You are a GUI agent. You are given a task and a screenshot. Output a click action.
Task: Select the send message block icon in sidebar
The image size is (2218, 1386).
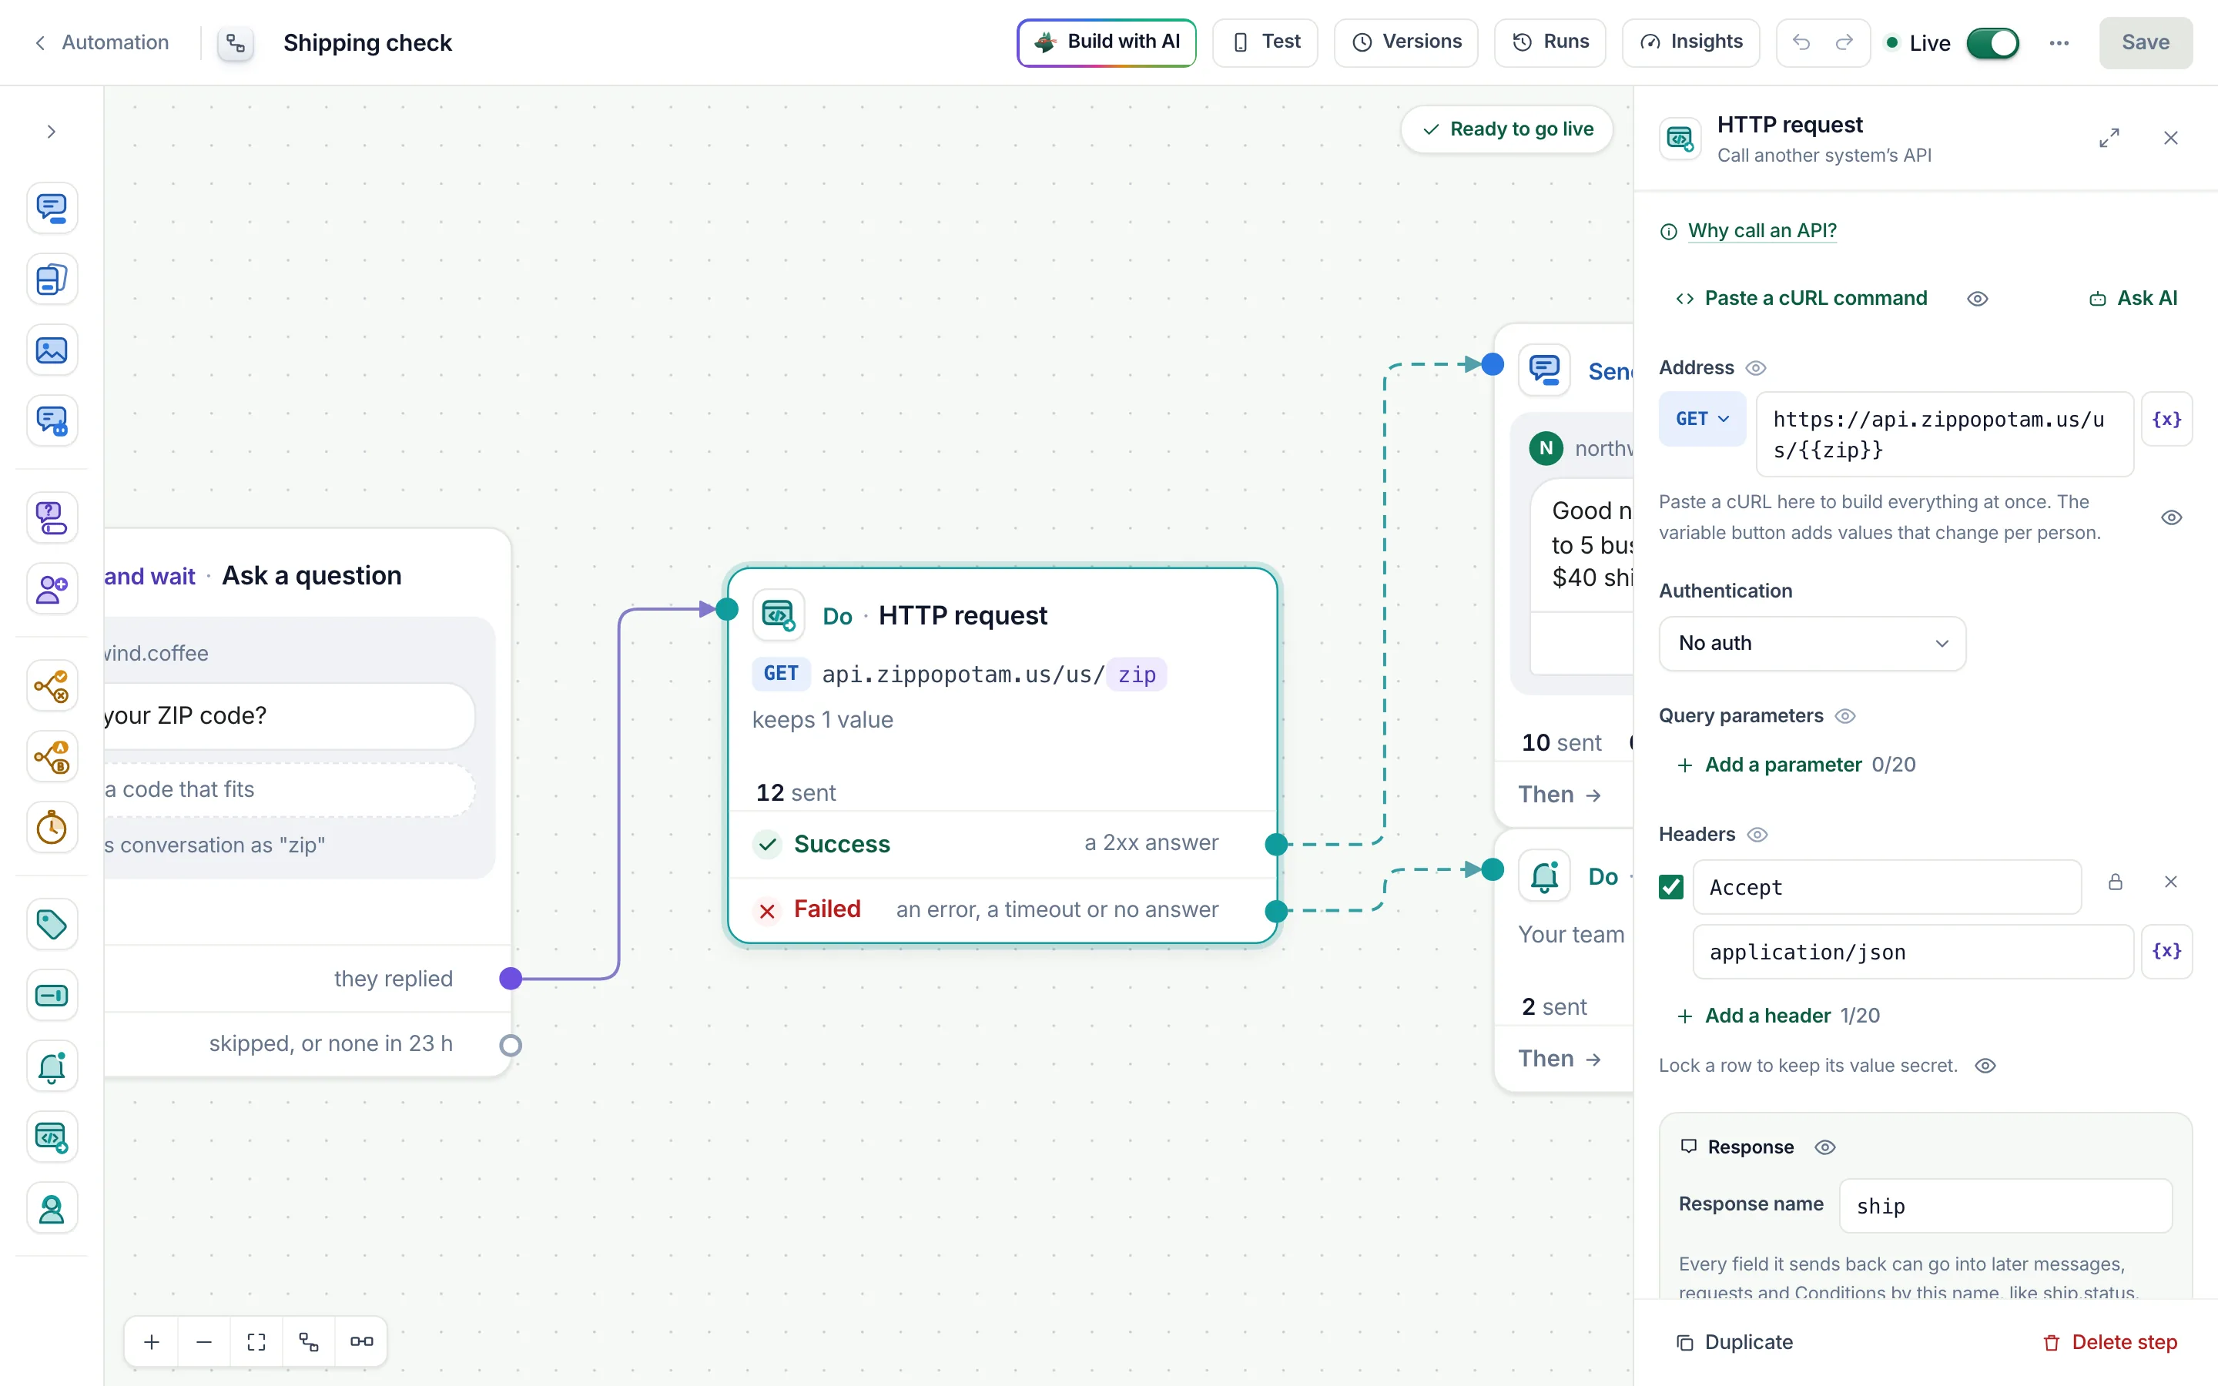click(52, 208)
